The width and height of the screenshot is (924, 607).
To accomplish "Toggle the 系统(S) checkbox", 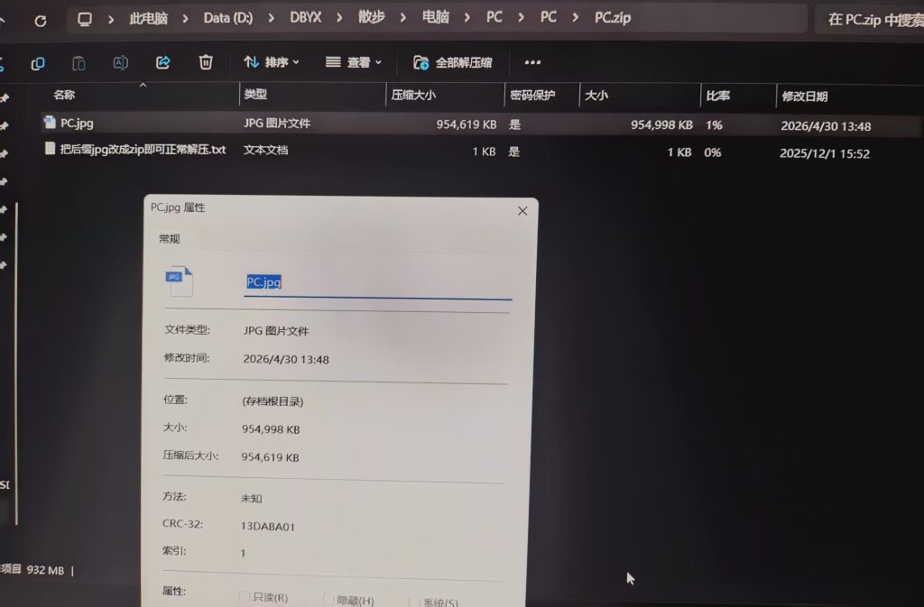I will [414, 602].
